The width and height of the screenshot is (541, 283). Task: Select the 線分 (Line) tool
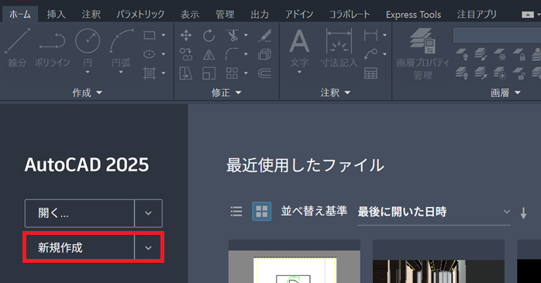pyautogui.click(x=17, y=47)
